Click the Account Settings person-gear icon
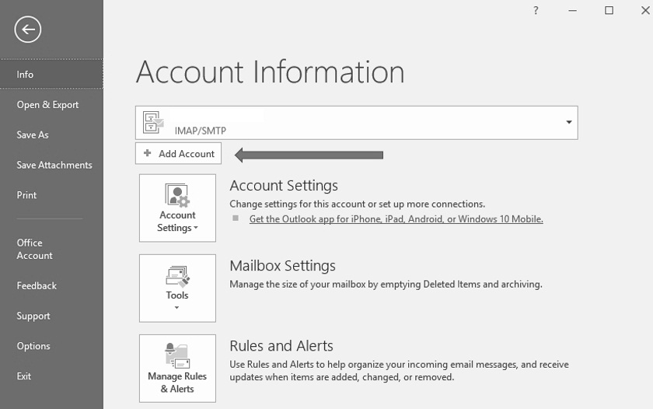 point(178,195)
